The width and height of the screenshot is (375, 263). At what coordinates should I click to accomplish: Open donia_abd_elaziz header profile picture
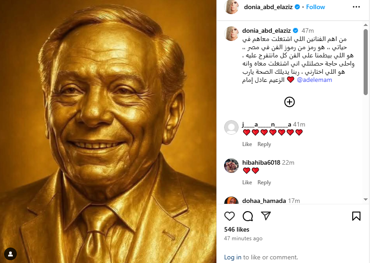tap(231, 7)
